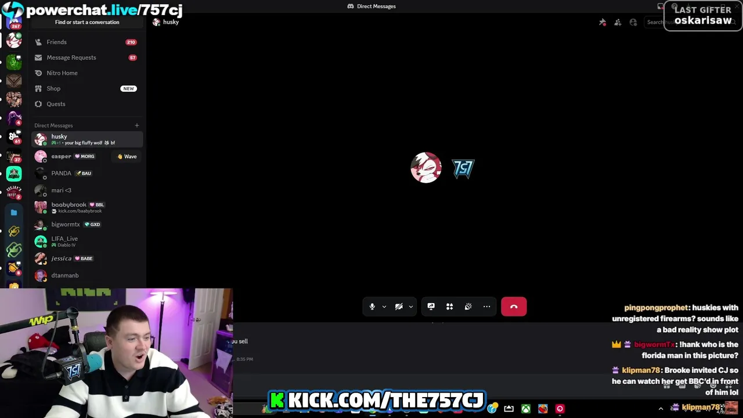Open the purple-hair server with 4 badge
The height and width of the screenshot is (418, 743).
(14, 118)
